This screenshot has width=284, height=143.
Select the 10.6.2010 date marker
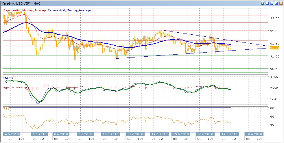(x=110, y=134)
